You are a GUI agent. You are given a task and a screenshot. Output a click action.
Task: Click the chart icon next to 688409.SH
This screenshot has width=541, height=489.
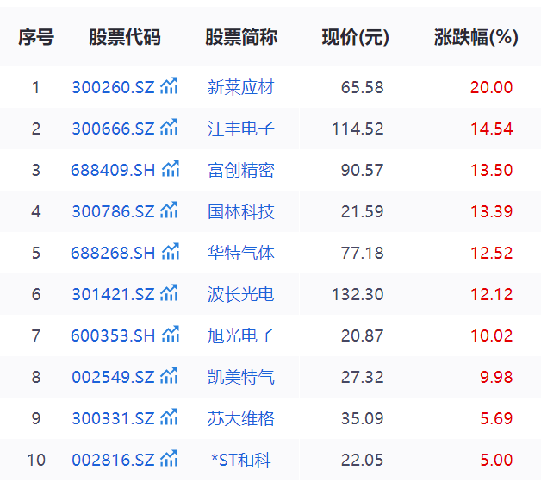point(171,169)
